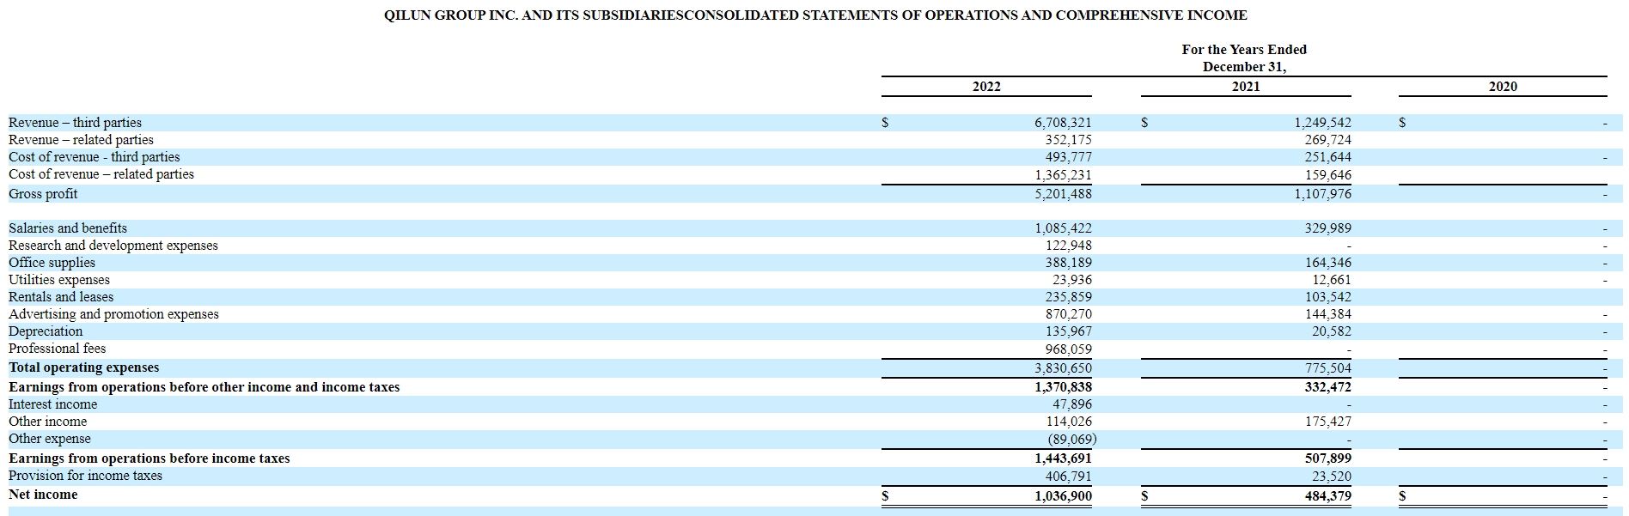Click the 'Revenue – related parties' row label
The image size is (1629, 516).
coord(81,140)
